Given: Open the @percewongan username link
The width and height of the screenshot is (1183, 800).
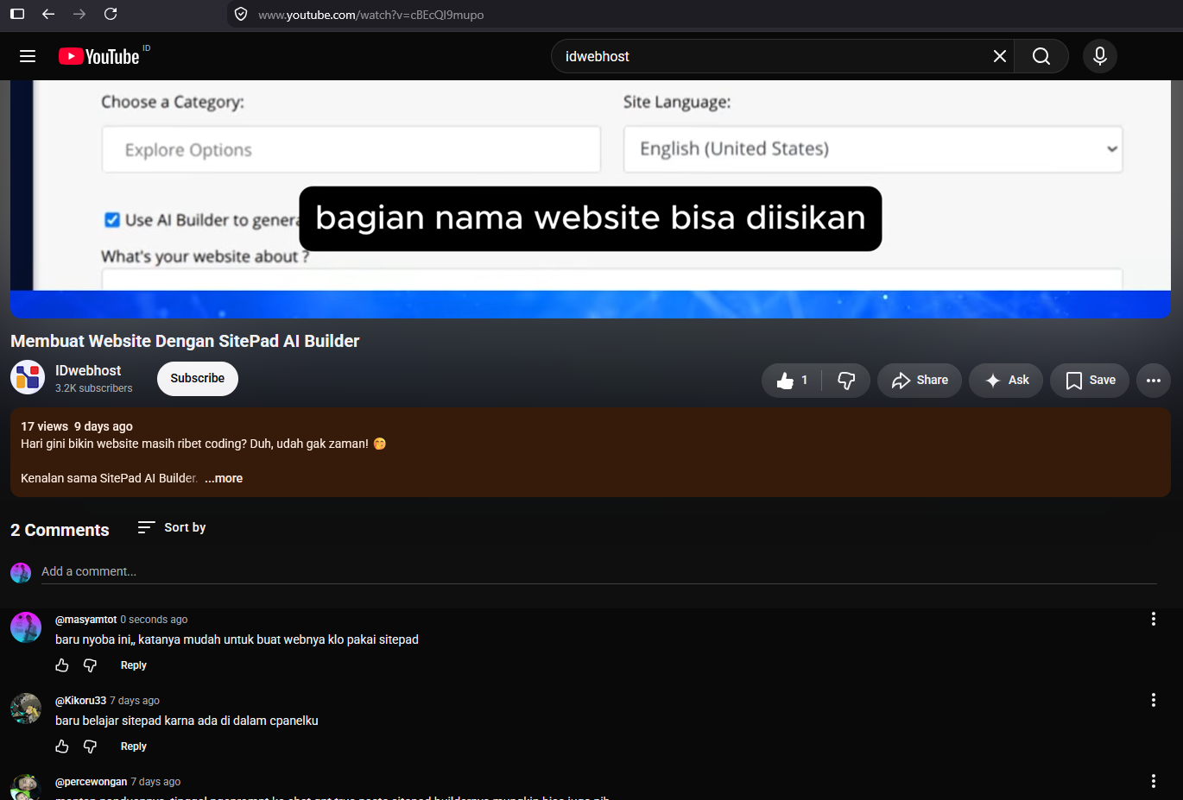Looking at the screenshot, I should pos(92,782).
